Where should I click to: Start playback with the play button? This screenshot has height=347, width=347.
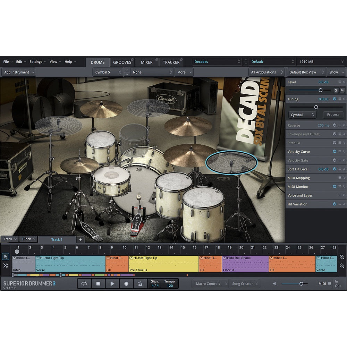point(112,283)
